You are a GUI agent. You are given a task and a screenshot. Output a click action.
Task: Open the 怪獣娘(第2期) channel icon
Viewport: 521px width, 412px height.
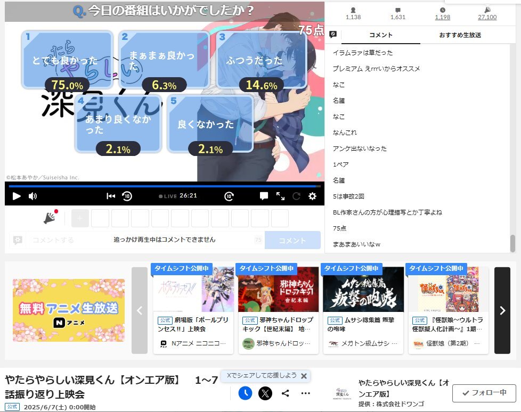(418, 344)
